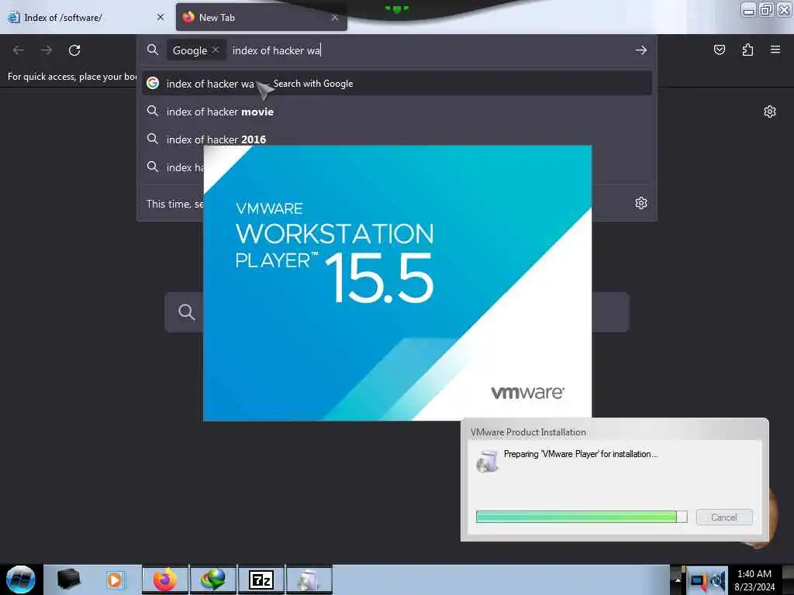Select 'index of hacker wa' Search with Google suggestion
The width and height of the screenshot is (794, 595).
[396, 84]
